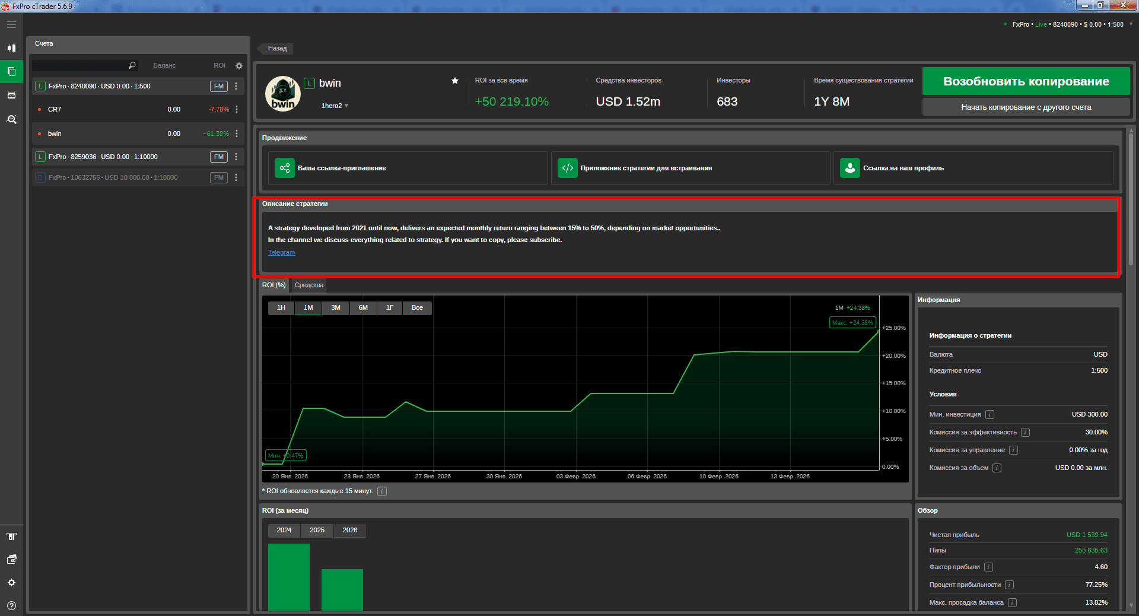Open the Copy section in sidebar
Screen dimensions: 1139x616
click(11, 72)
